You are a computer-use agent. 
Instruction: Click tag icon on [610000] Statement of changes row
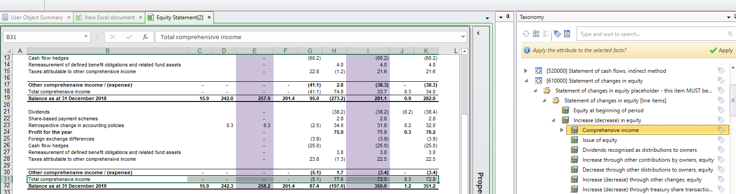coord(721,80)
